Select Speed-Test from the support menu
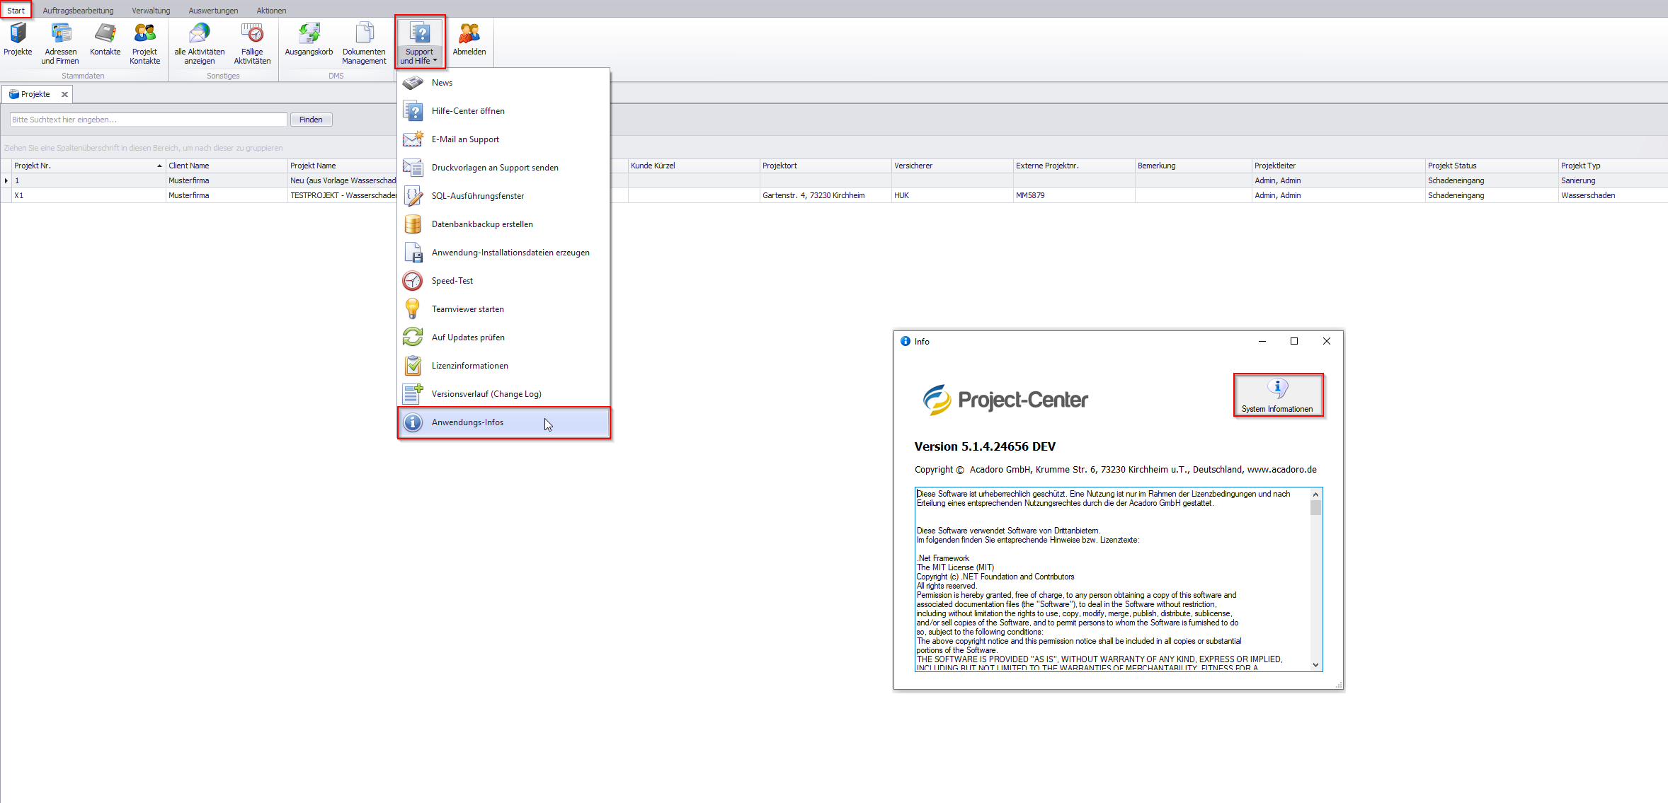 click(x=452, y=281)
